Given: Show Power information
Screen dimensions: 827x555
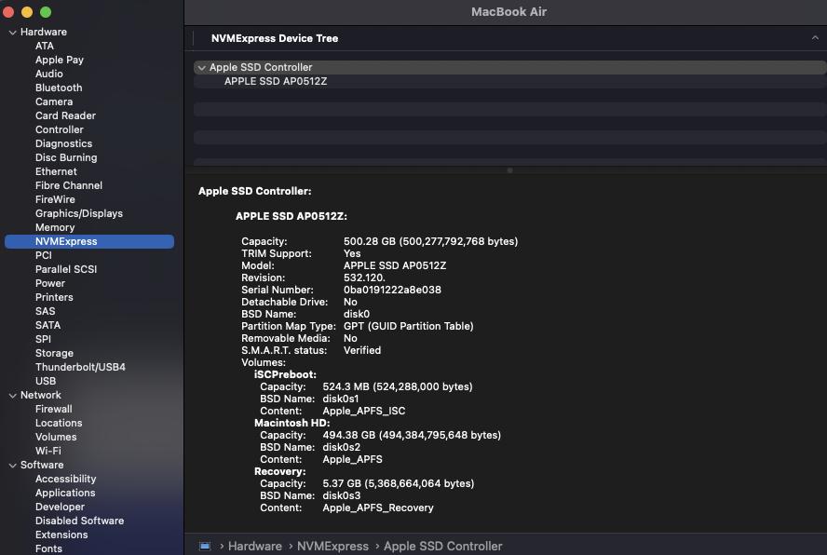Looking at the screenshot, I should tap(50, 284).
